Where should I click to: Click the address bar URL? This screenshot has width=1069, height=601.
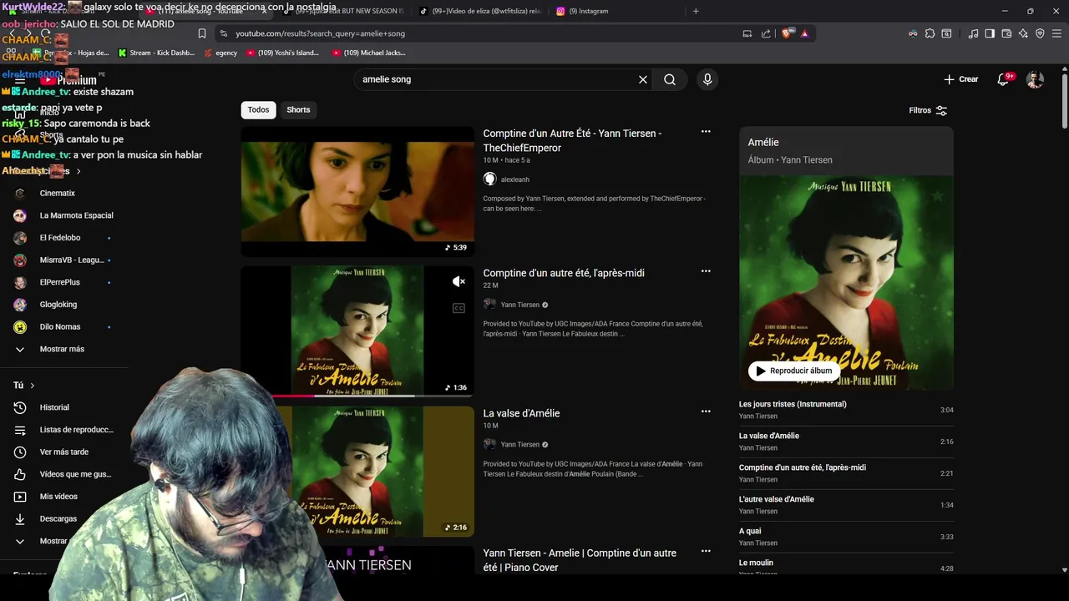[x=320, y=33]
